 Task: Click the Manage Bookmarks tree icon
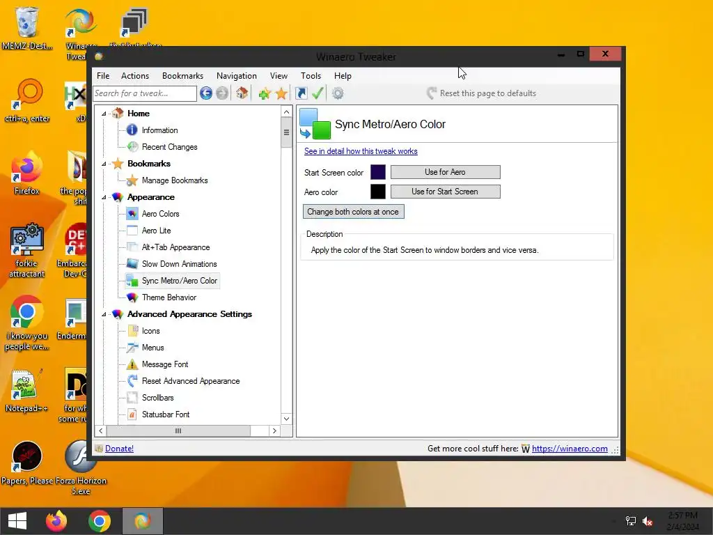click(x=132, y=180)
